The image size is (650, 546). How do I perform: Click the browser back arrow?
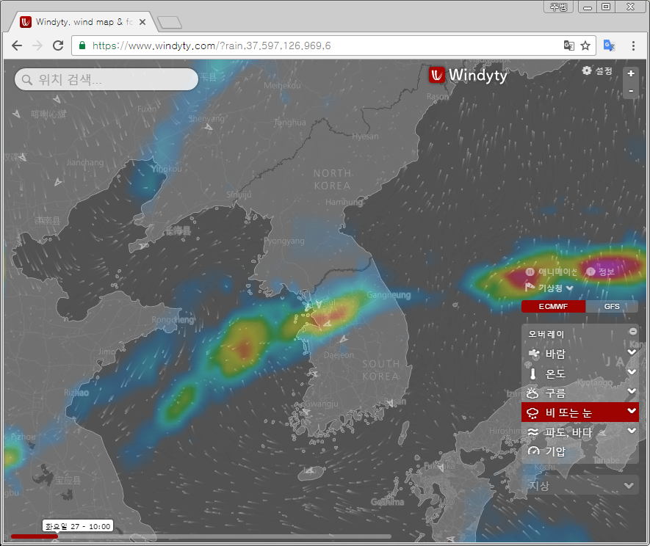pyautogui.click(x=17, y=45)
